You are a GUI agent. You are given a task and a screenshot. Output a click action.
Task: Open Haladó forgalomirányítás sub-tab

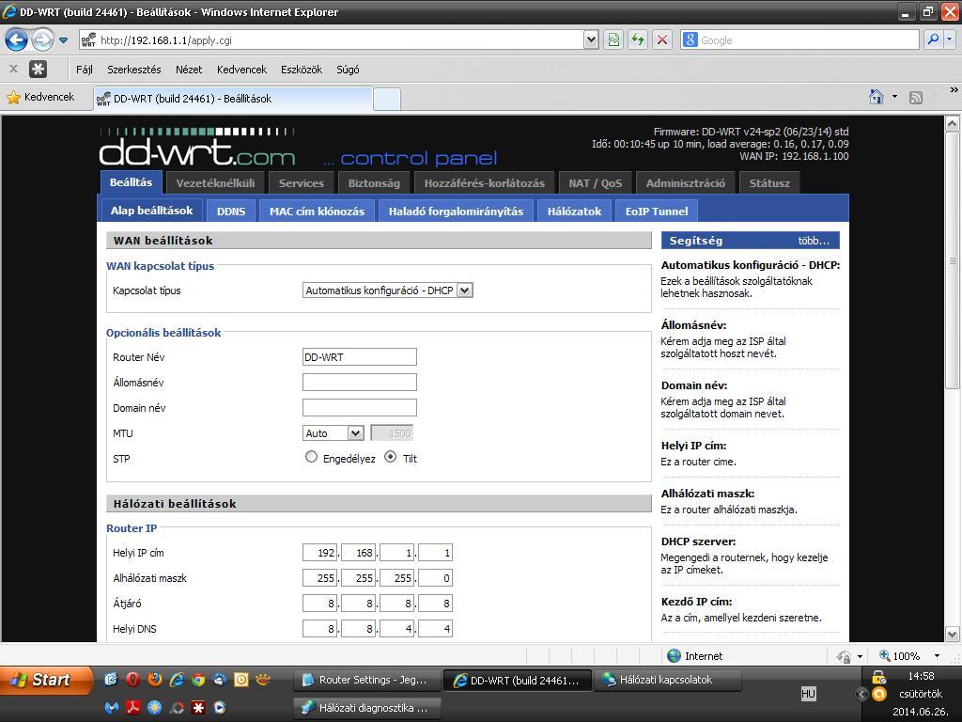[x=456, y=212]
